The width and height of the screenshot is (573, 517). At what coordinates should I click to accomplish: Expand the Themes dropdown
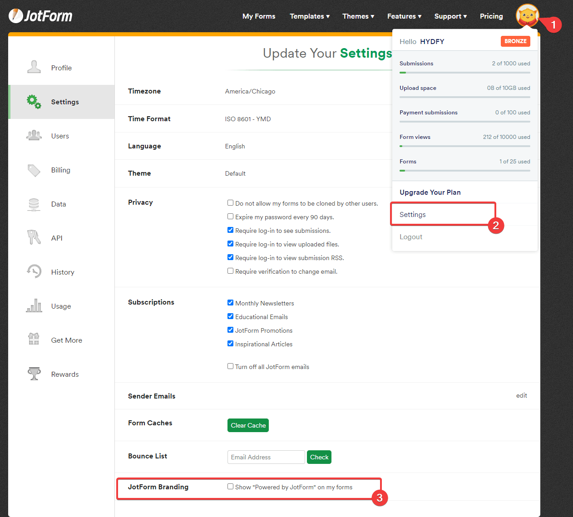point(358,16)
